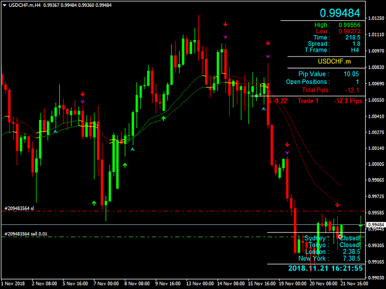Click the #209483564 sell 0.01 label

point(26,234)
